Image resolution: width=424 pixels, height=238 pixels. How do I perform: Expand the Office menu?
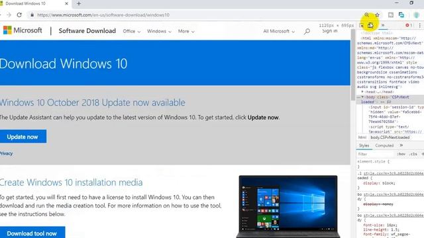(x=132, y=31)
